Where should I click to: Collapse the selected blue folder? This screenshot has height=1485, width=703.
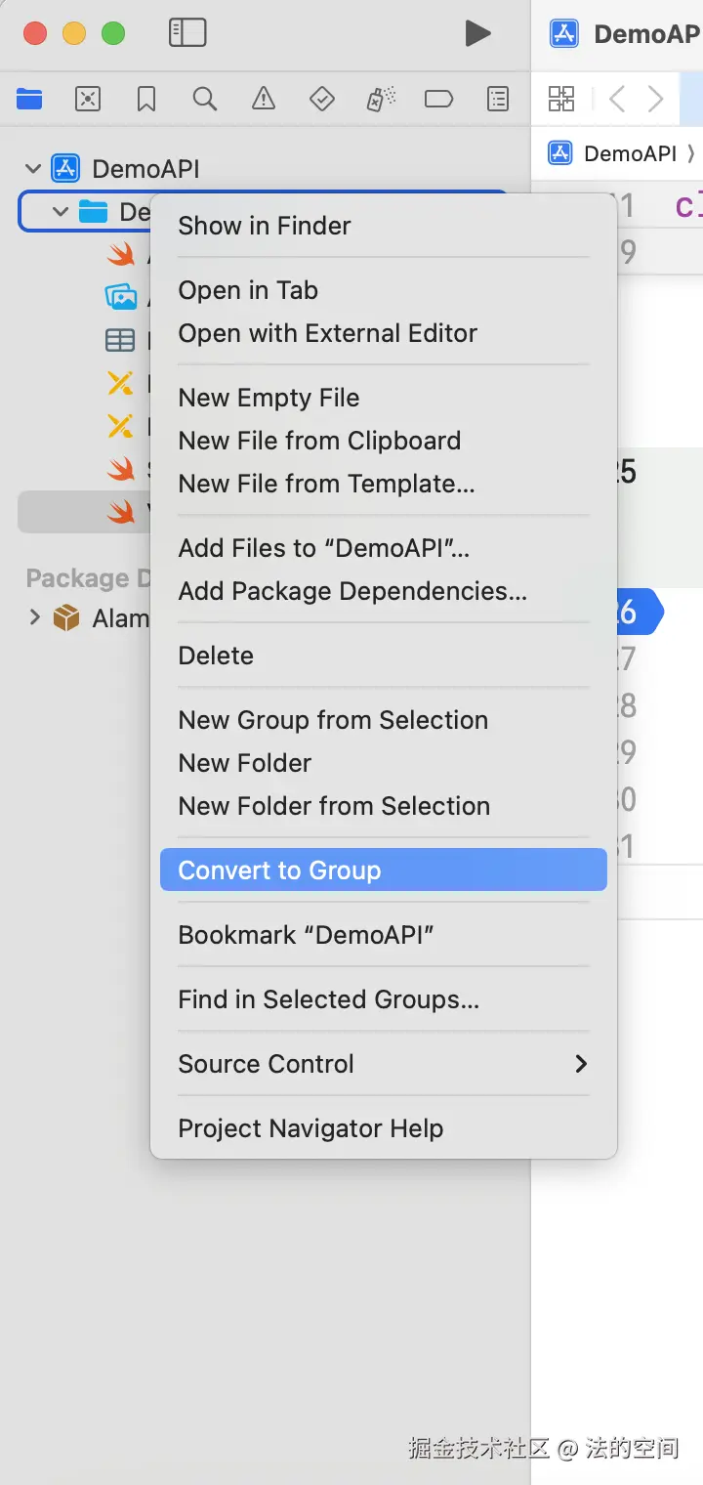(61, 212)
